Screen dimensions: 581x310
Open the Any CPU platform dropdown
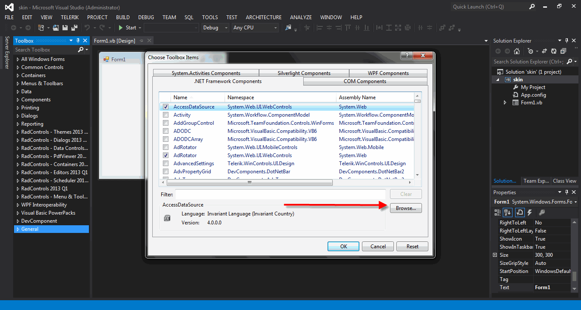point(276,28)
